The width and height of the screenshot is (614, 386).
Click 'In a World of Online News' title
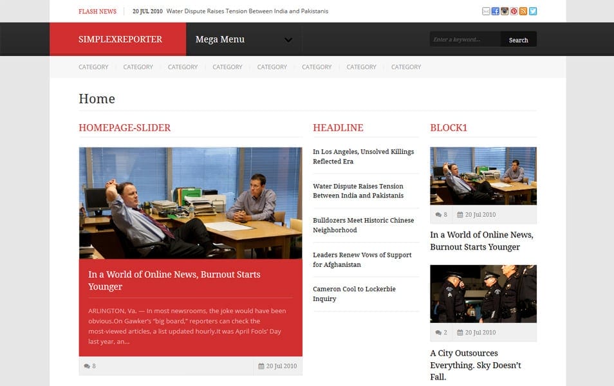click(x=481, y=241)
